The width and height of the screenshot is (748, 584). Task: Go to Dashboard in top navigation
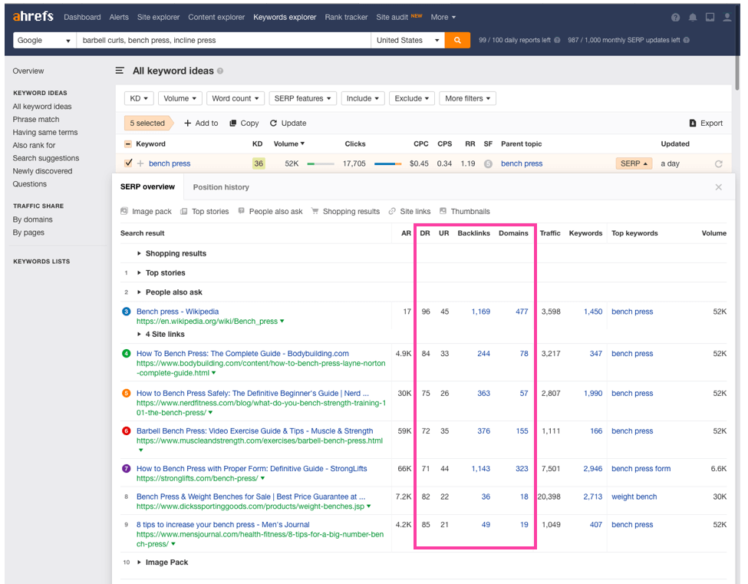click(82, 17)
